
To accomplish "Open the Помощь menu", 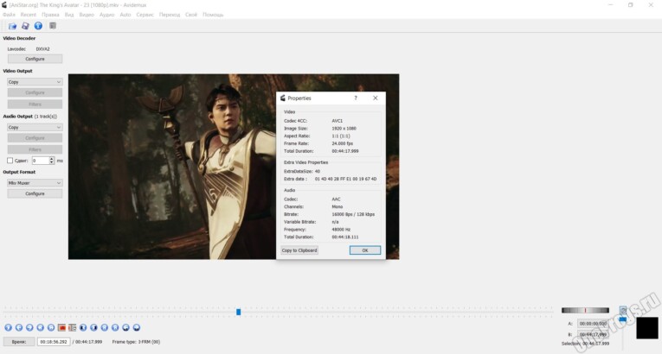I will [x=213, y=15].
